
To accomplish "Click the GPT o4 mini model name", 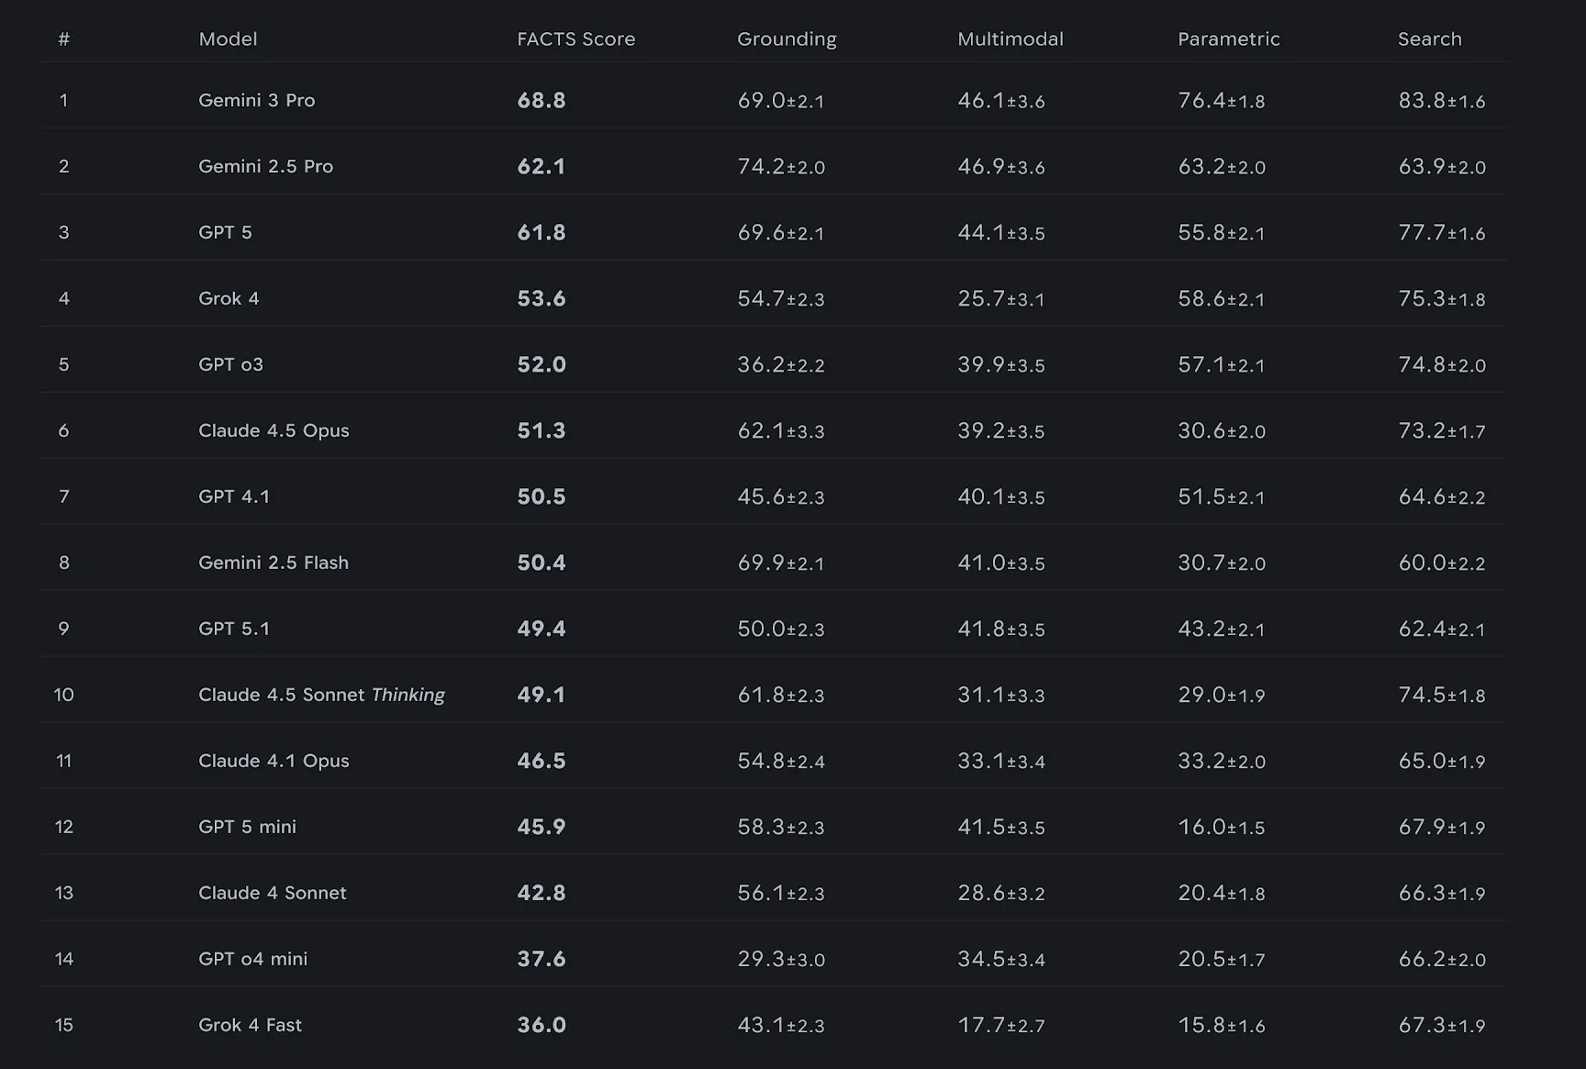I will tap(252, 959).
